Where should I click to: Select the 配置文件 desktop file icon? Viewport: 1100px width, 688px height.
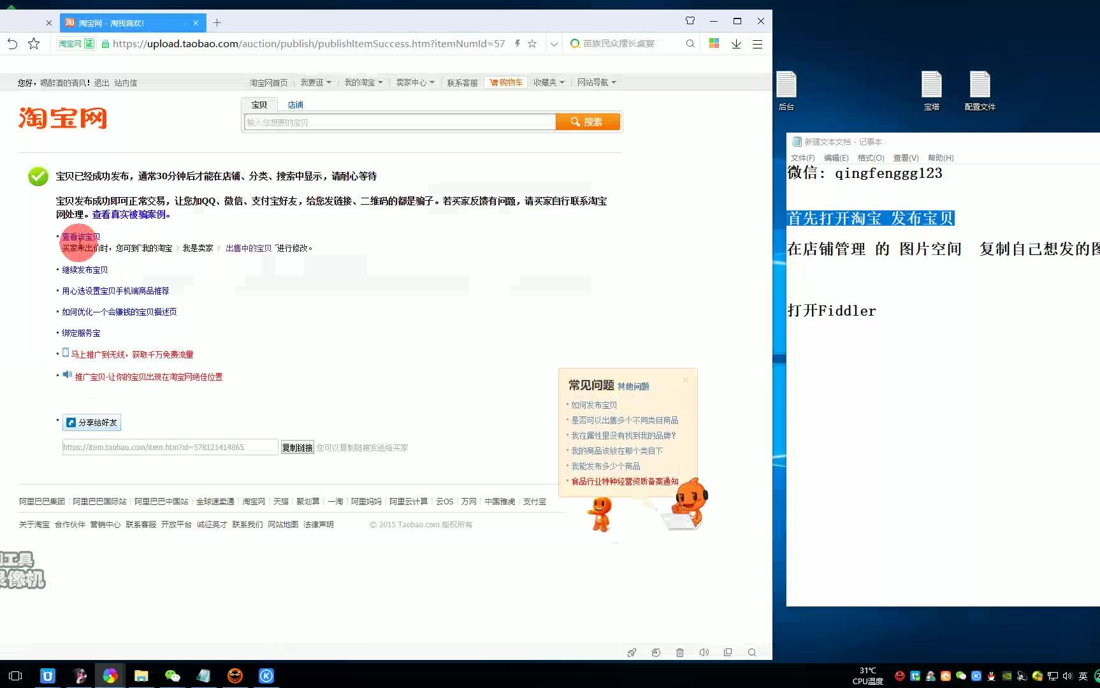pos(980,91)
